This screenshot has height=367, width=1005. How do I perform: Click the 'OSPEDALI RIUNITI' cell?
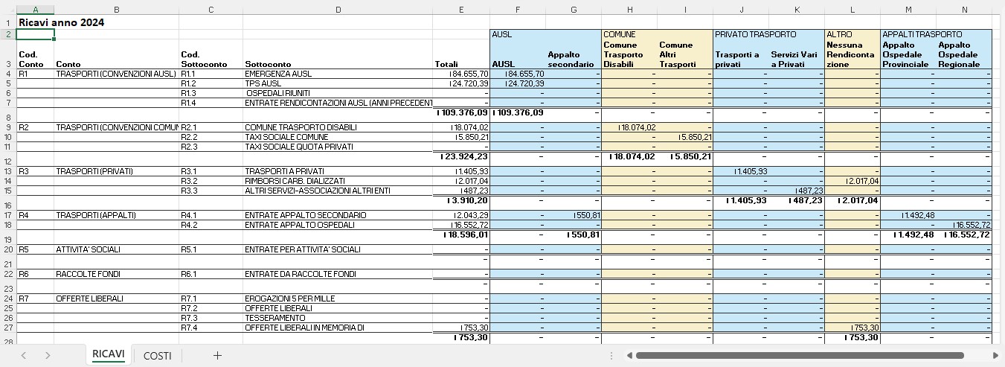(338, 93)
